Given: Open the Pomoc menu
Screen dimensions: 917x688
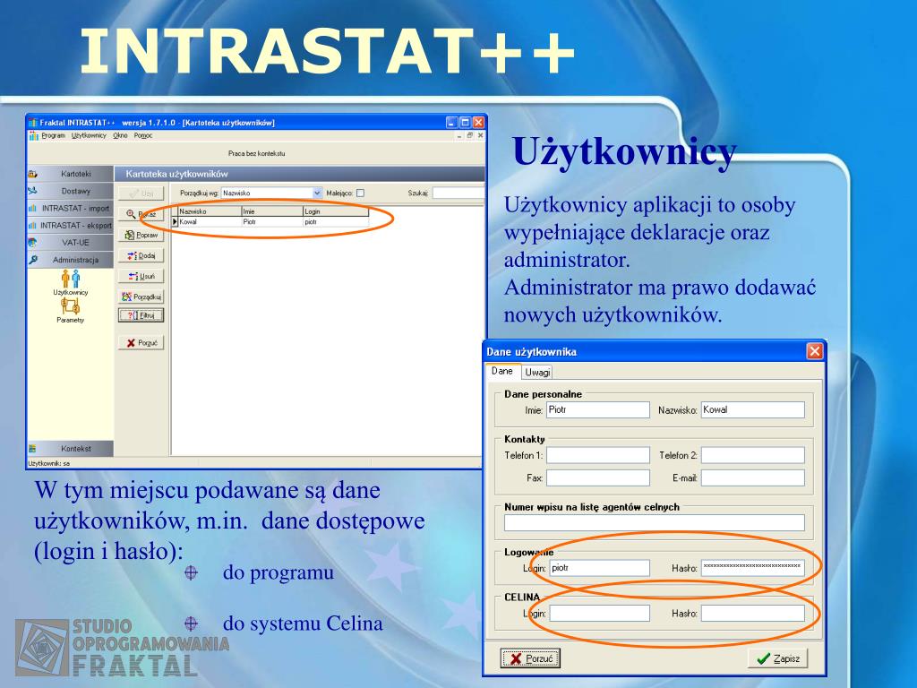Looking at the screenshot, I should click(x=142, y=136).
